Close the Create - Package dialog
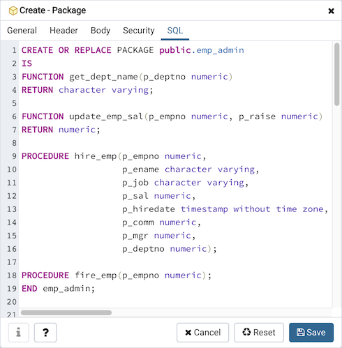 pos(331,11)
